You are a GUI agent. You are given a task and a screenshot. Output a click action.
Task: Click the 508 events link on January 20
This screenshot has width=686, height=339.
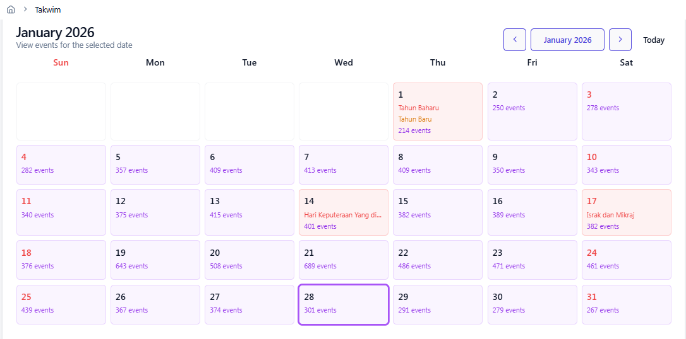pyautogui.click(x=226, y=266)
